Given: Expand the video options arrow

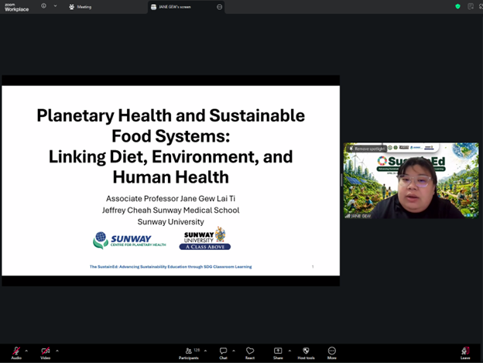Looking at the screenshot, I should 57,351.
